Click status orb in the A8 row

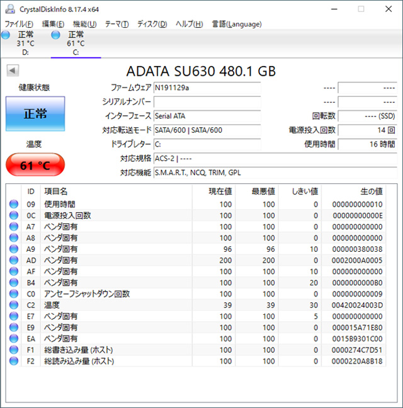[x=14, y=237]
